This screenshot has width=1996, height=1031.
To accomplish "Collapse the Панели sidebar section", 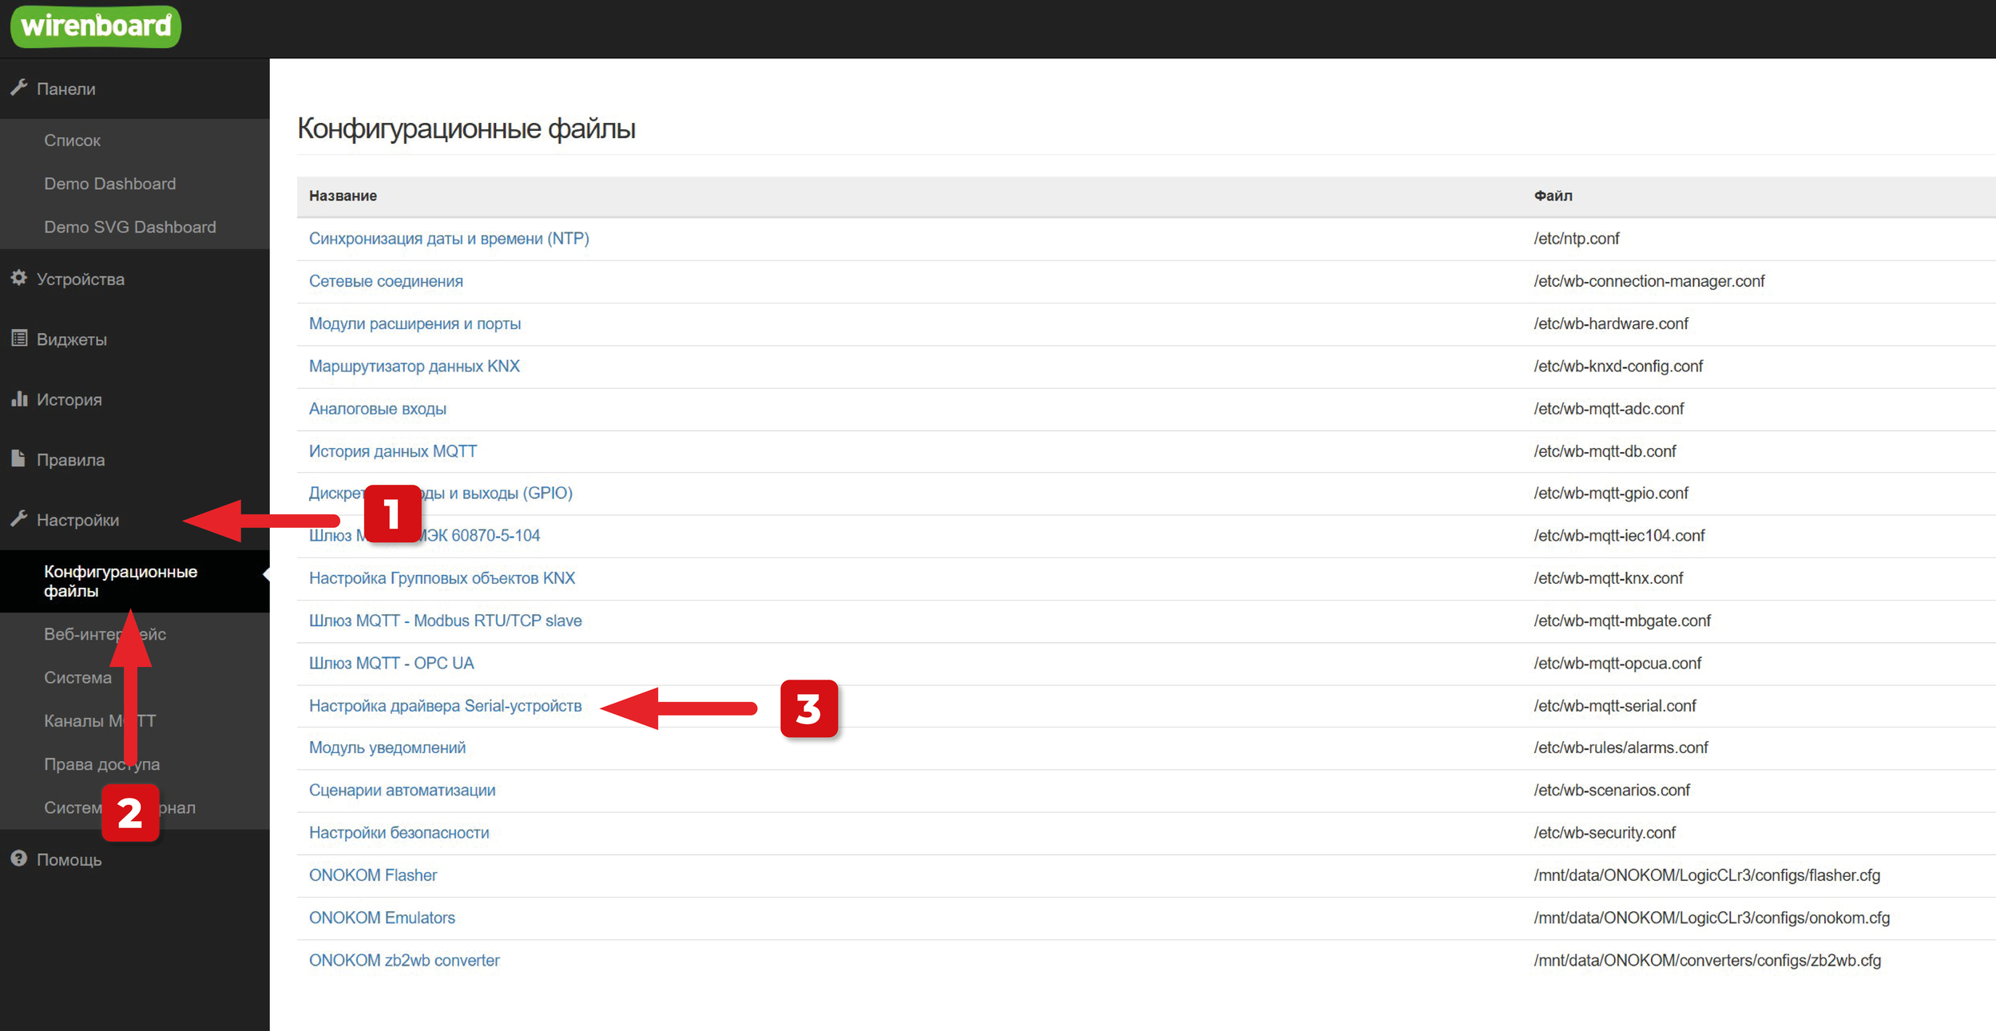I will (x=66, y=89).
